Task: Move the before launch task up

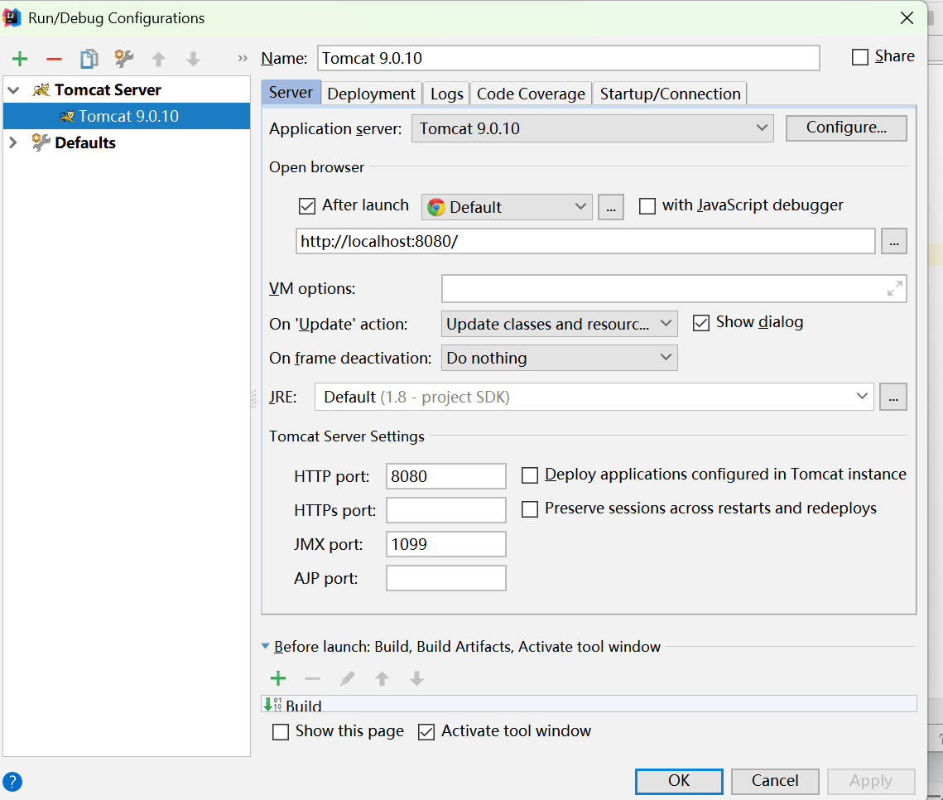Action: [x=382, y=679]
